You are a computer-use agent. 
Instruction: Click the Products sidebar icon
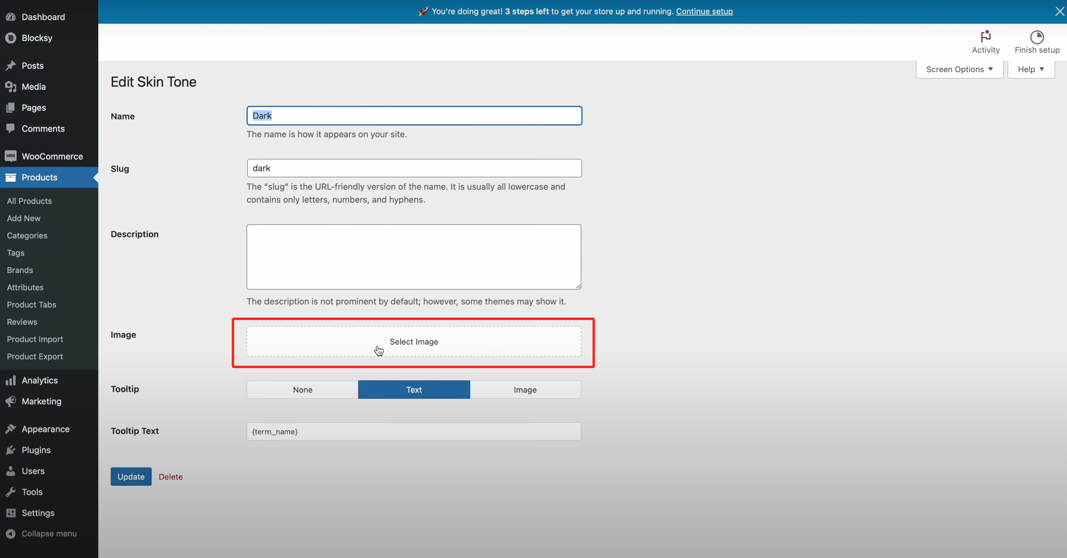[11, 177]
